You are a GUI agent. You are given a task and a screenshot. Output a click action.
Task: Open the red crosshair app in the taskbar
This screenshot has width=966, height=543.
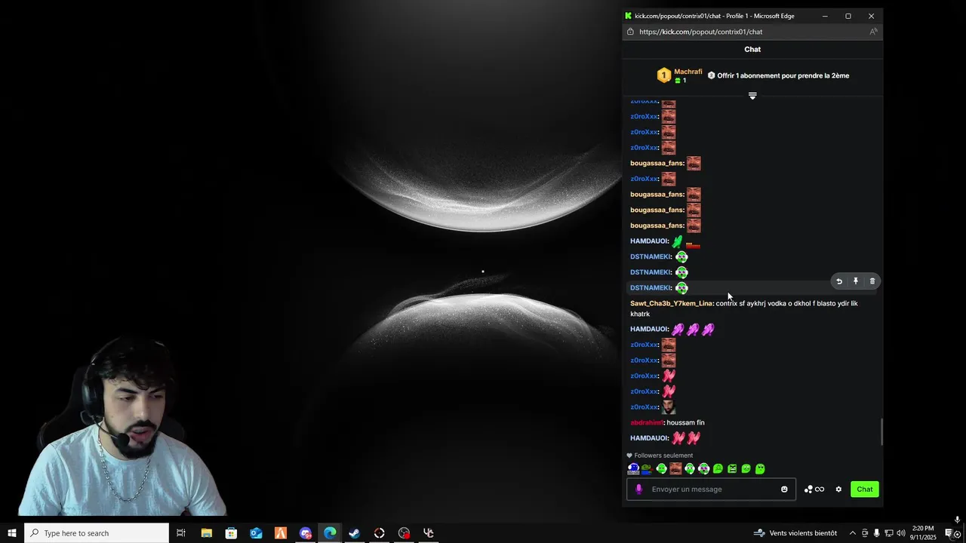click(x=380, y=533)
